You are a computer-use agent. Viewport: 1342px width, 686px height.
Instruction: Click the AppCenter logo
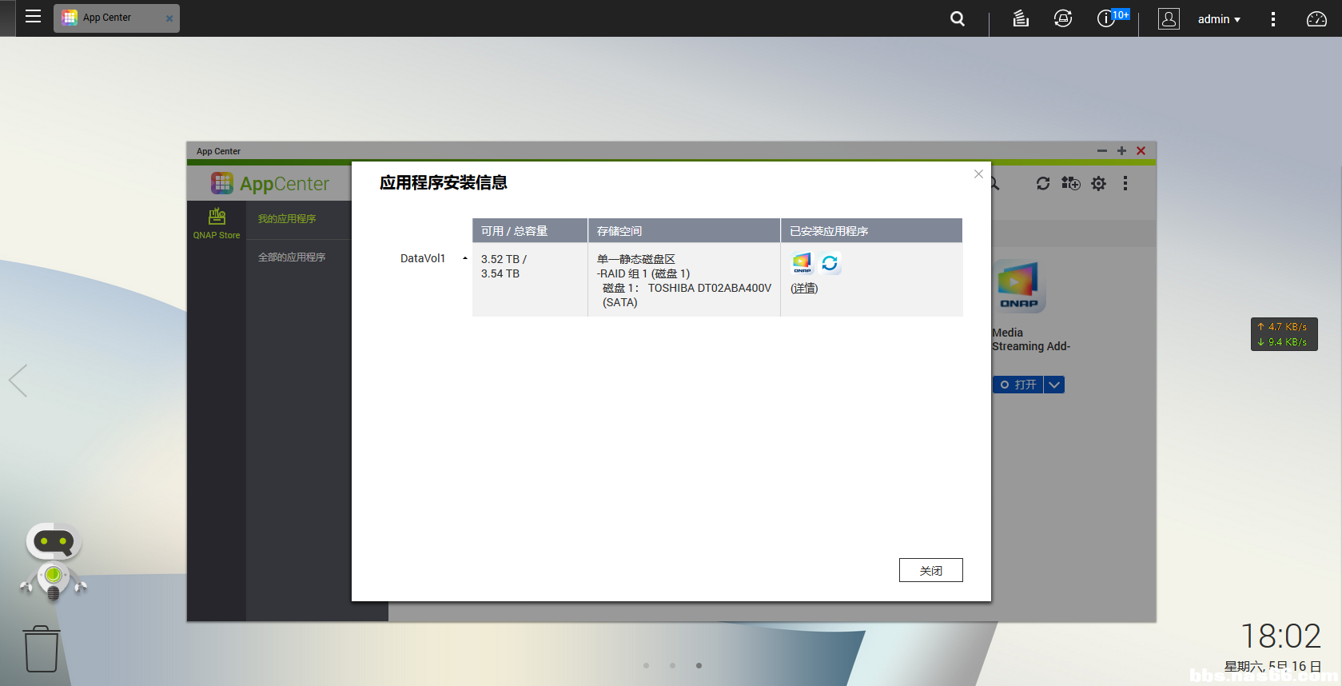pos(270,183)
